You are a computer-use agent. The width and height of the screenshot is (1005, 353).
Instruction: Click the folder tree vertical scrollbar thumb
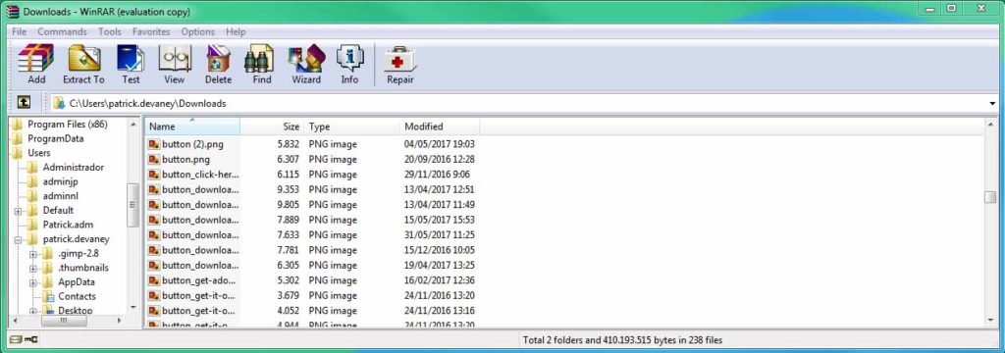coord(133,205)
